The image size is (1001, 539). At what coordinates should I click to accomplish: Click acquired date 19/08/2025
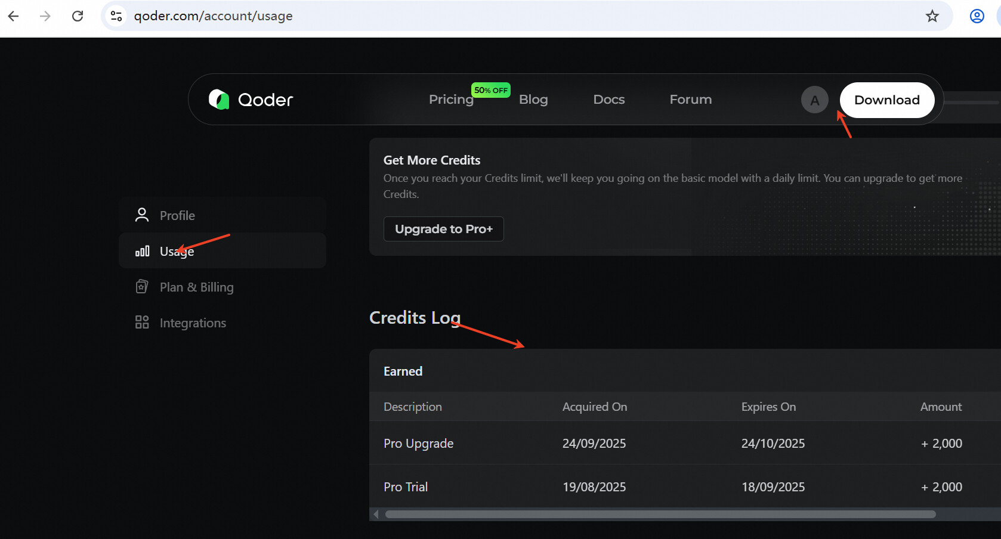coord(594,487)
